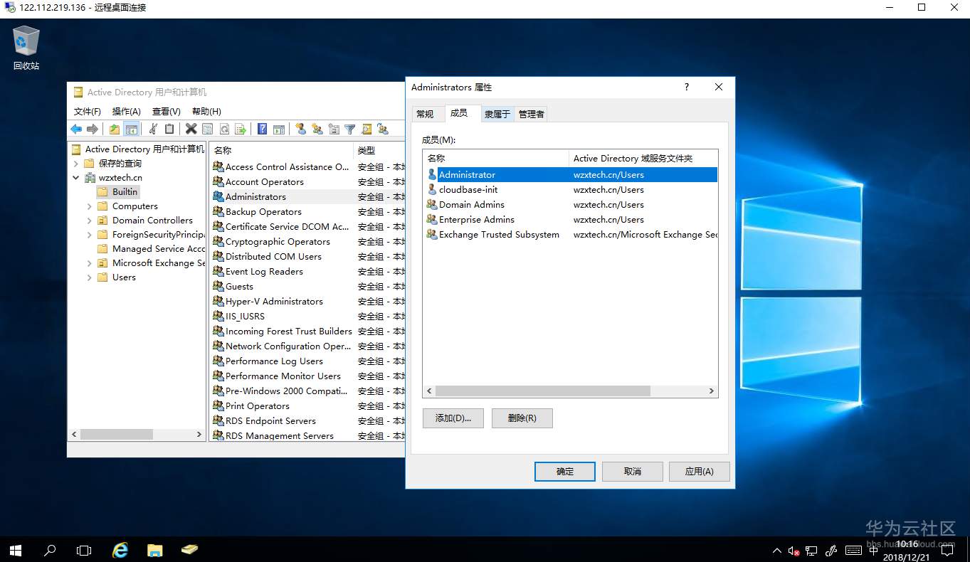This screenshot has height=562, width=970.
Task: Click the Find objects magnifier toolbar icon
Action: [367, 129]
